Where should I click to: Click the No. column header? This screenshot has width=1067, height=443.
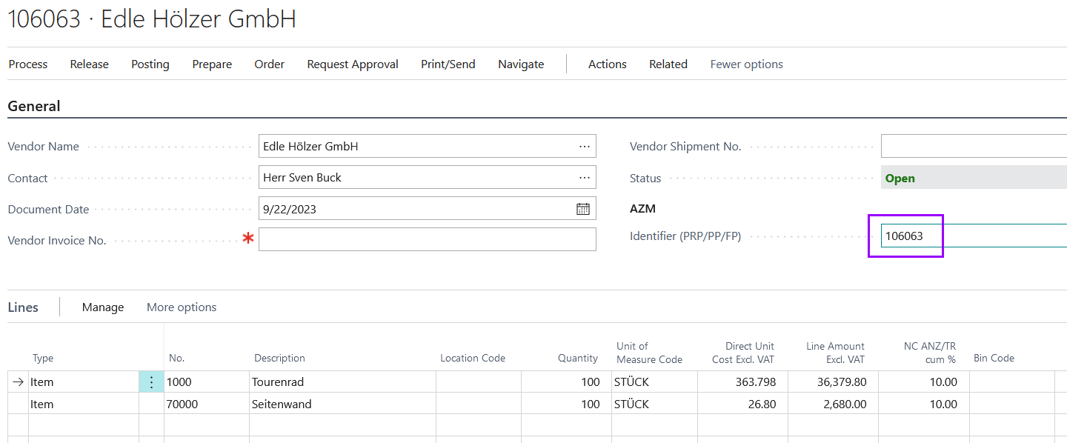coord(176,359)
